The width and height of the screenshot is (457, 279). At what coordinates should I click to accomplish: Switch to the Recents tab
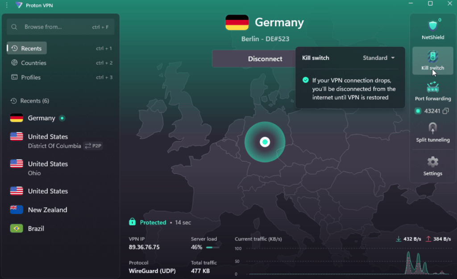point(27,48)
